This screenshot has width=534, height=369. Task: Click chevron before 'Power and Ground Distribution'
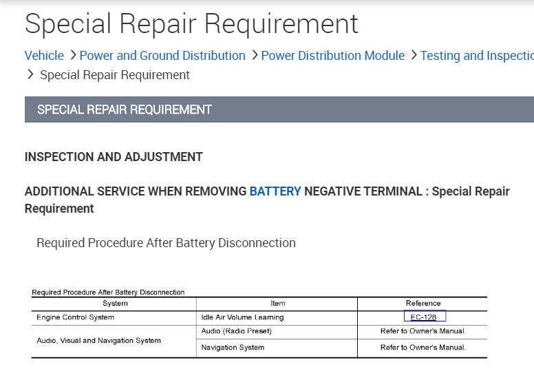pos(73,55)
